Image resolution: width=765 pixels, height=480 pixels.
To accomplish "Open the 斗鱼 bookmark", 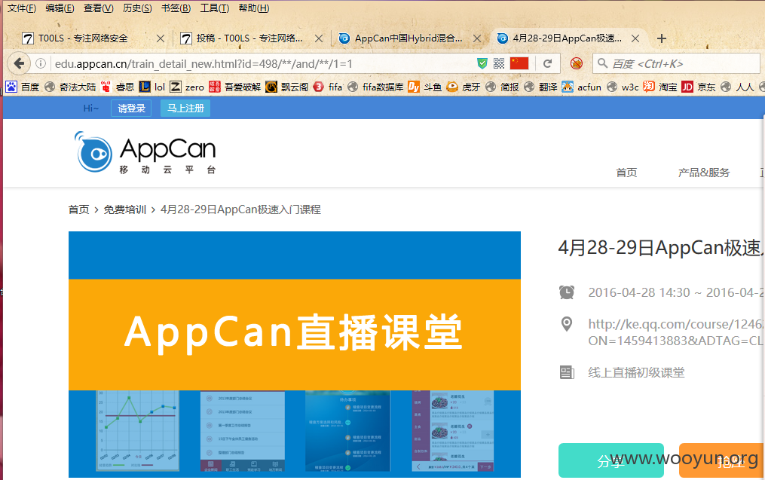I will tap(425, 87).
